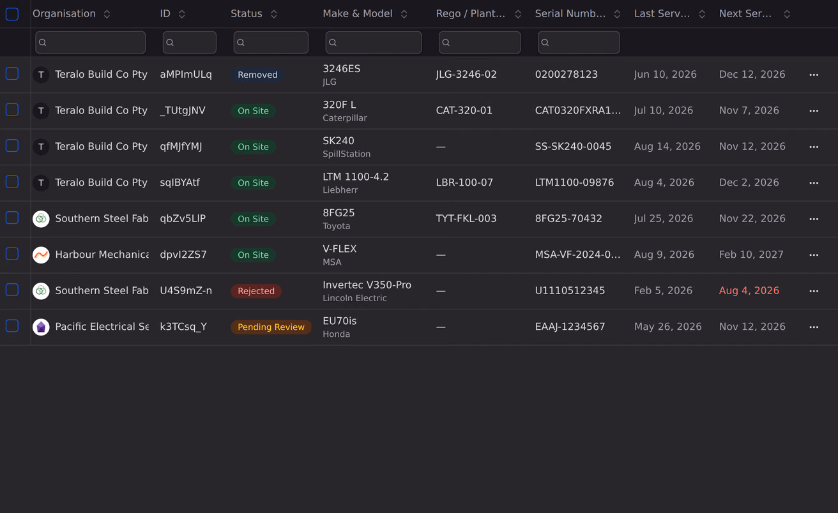Sort by Next Service column

[787, 14]
